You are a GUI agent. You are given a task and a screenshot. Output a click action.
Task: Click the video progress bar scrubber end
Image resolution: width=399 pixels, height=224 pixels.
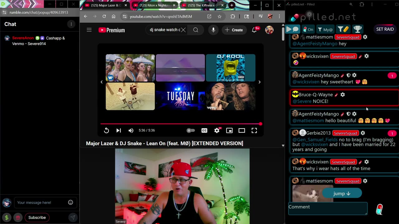260,124
